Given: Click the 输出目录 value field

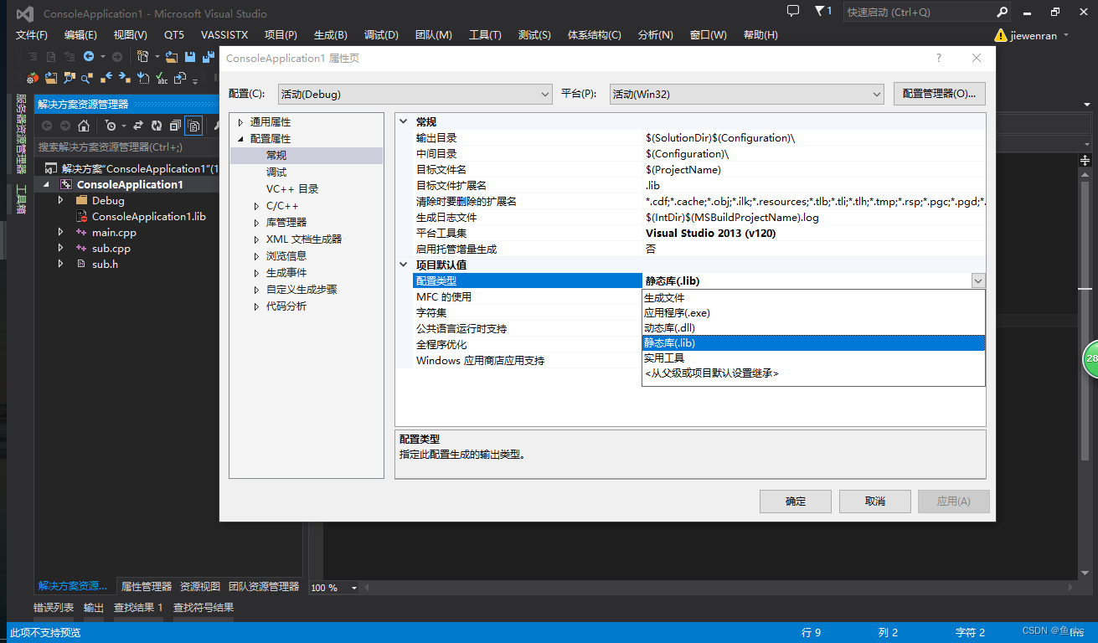Looking at the screenshot, I should (x=814, y=138).
